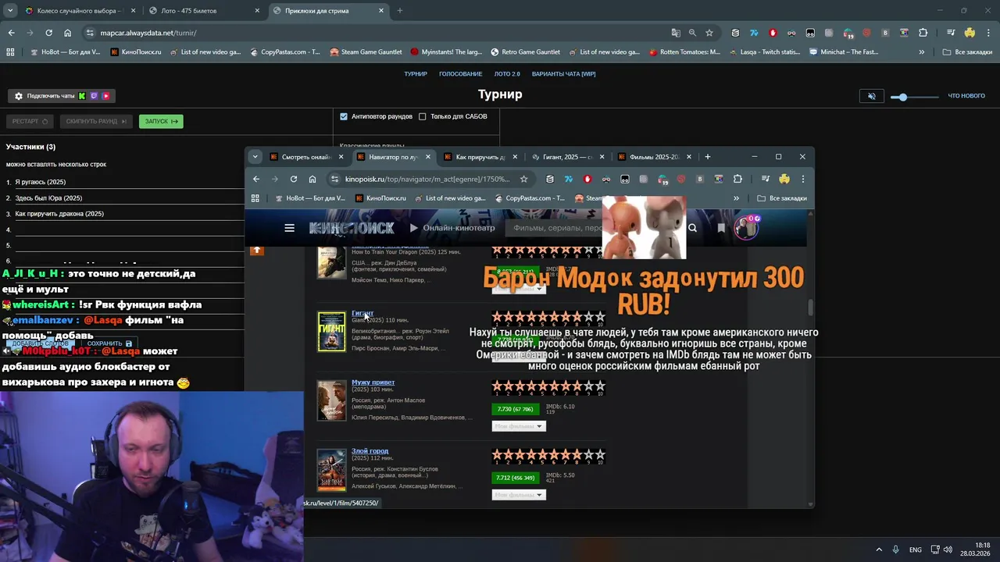Click Кинопоиск logo

pyautogui.click(x=352, y=228)
